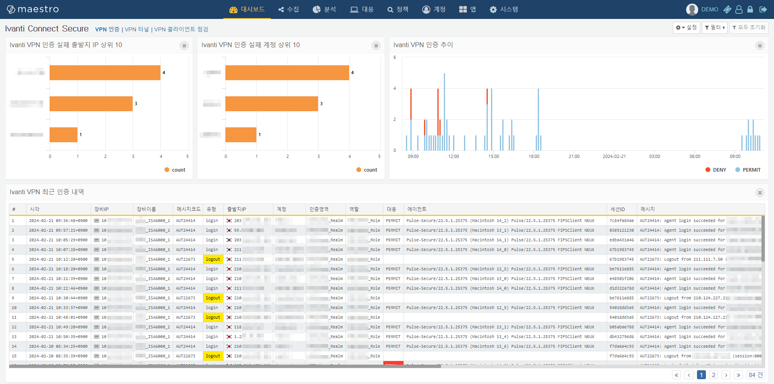Click the logout arrow icon

coord(763,9)
